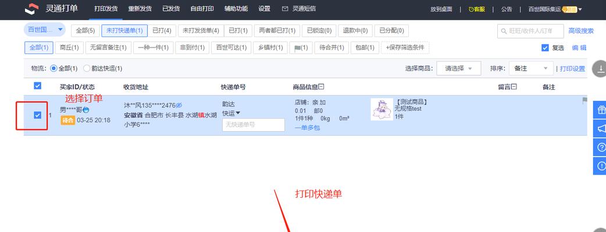
Task: Open 打印设置 print settings
Action: click(x=572, y=68)
